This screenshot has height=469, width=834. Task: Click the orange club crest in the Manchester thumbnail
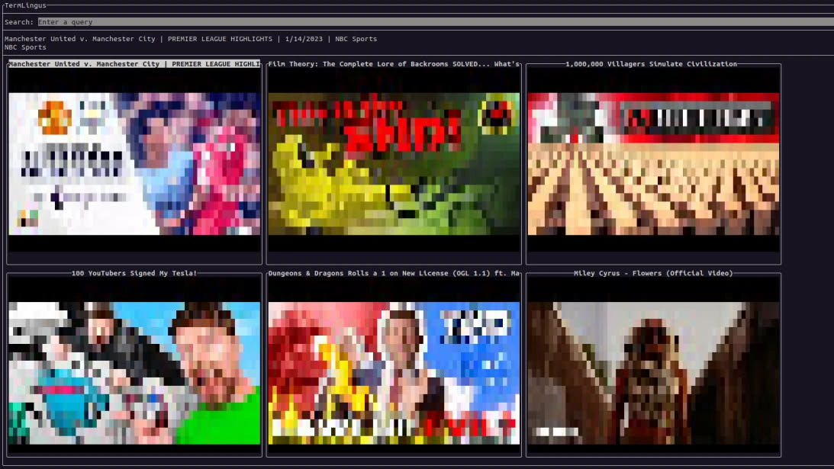(55, 117)
